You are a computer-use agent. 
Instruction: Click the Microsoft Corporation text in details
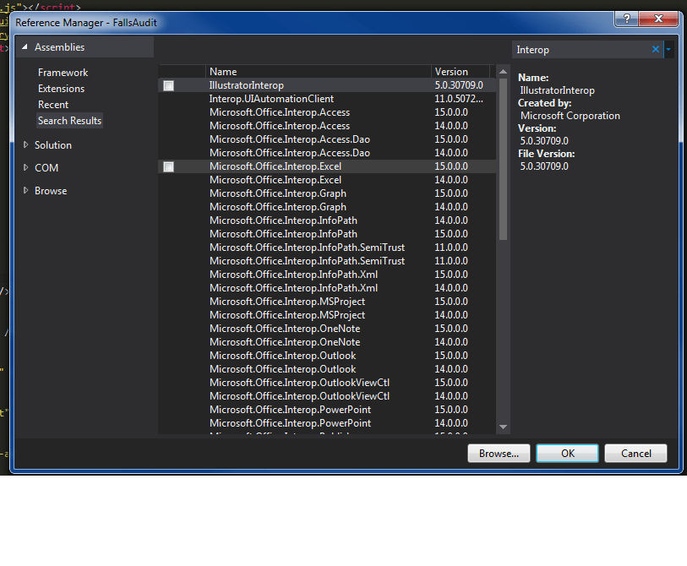[570, 116]
